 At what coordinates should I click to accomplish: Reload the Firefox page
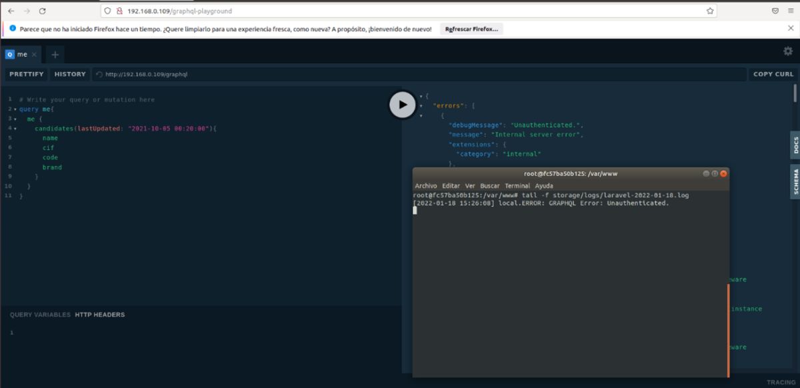pyautogui.click(x=43, y=11)
